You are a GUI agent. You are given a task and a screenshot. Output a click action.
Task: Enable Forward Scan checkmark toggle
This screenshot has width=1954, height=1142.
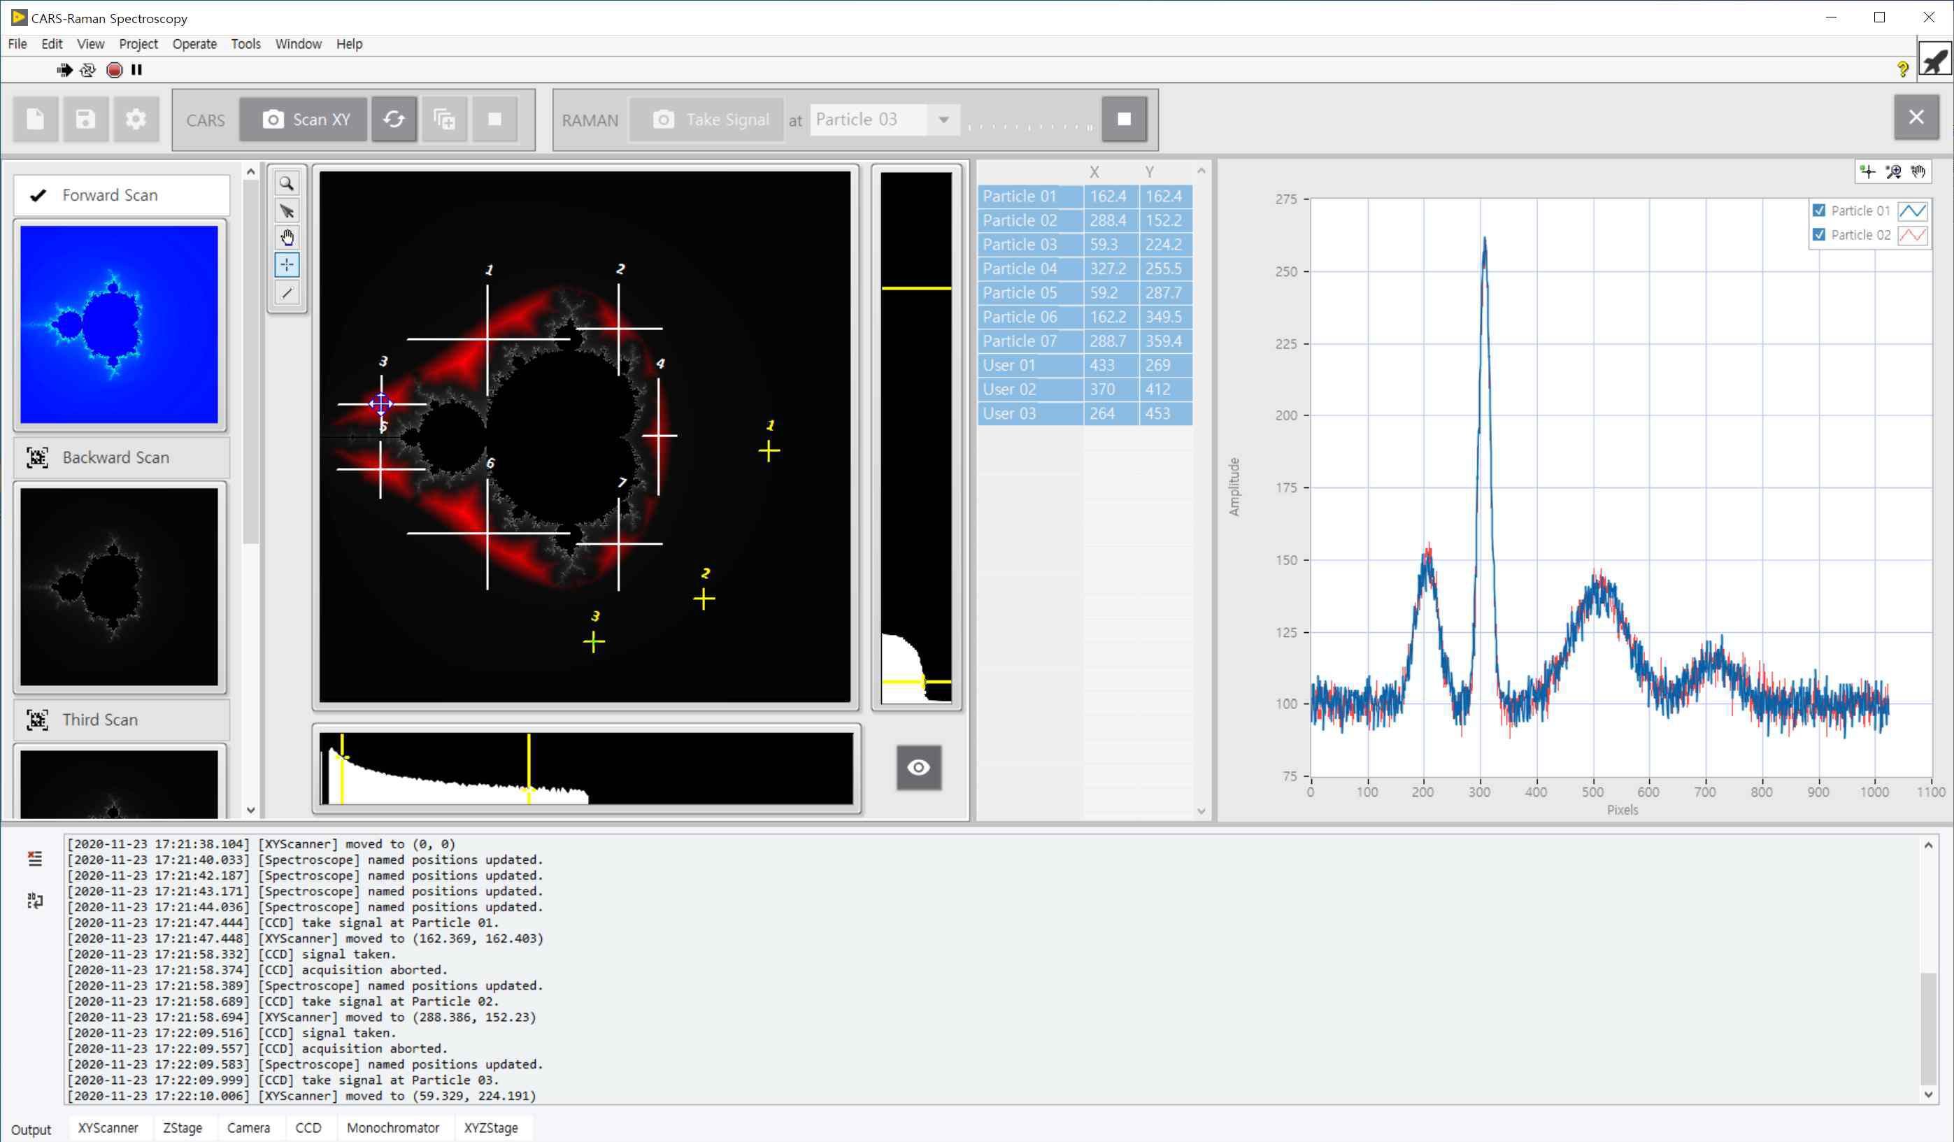[x=38, y=194]
